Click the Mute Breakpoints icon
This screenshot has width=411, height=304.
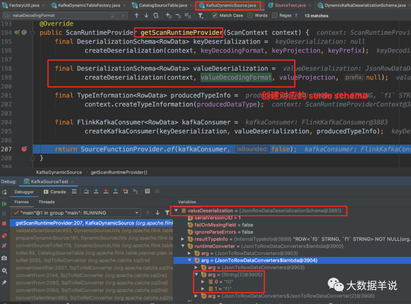(x=4, y=245)
